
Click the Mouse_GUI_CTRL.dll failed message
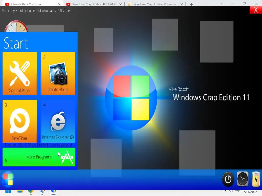[38, 145]
